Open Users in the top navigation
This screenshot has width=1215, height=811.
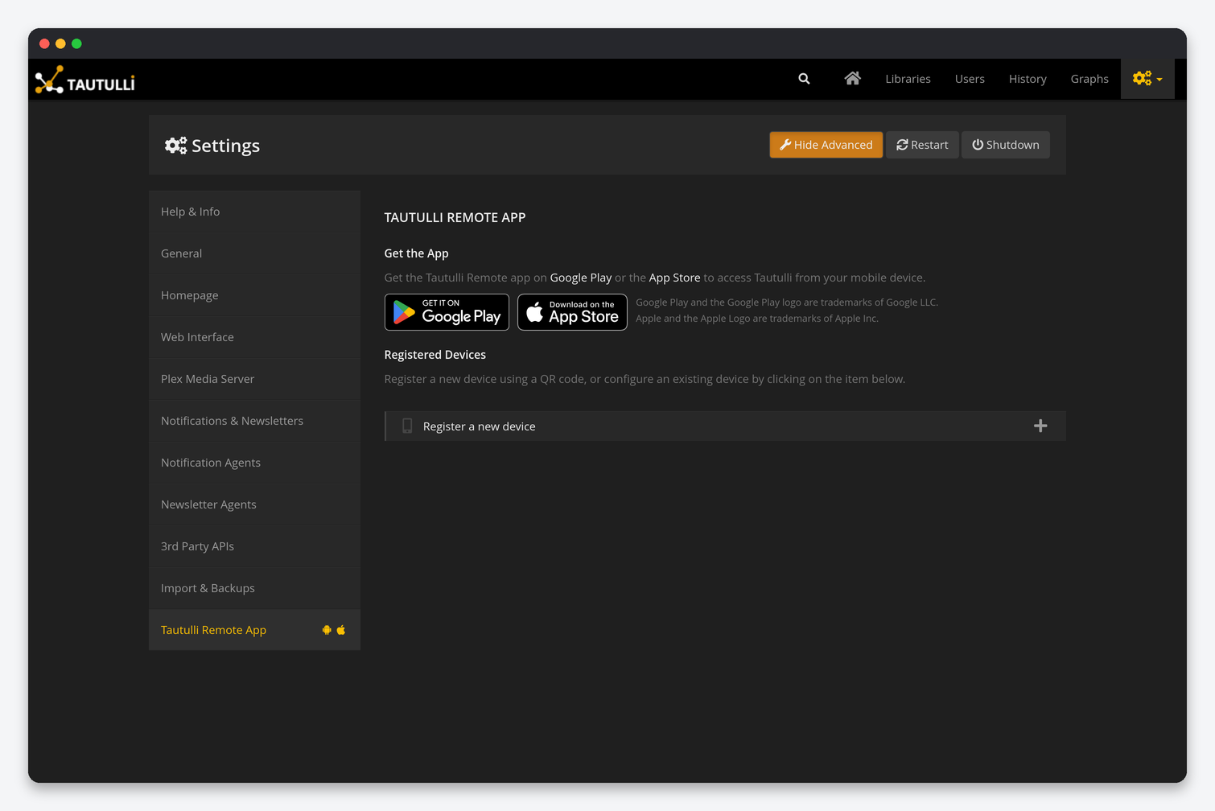tap(970, 79)
